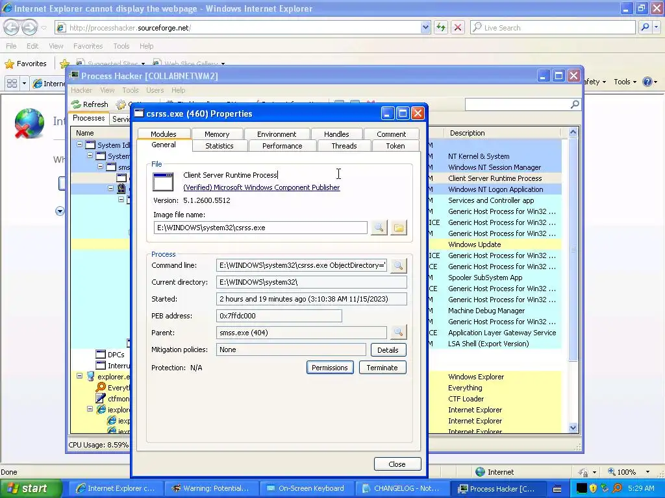Click the Process Hacker search input box
The height and width of the screenshot is (498, 665).
coord(518,104)
